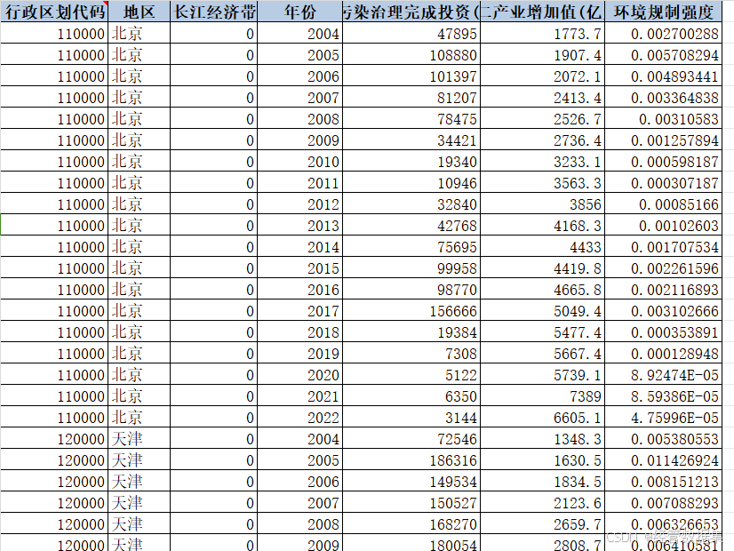
Task: Click code 120000 in 2004 row
Action: (x=54, y=439)
